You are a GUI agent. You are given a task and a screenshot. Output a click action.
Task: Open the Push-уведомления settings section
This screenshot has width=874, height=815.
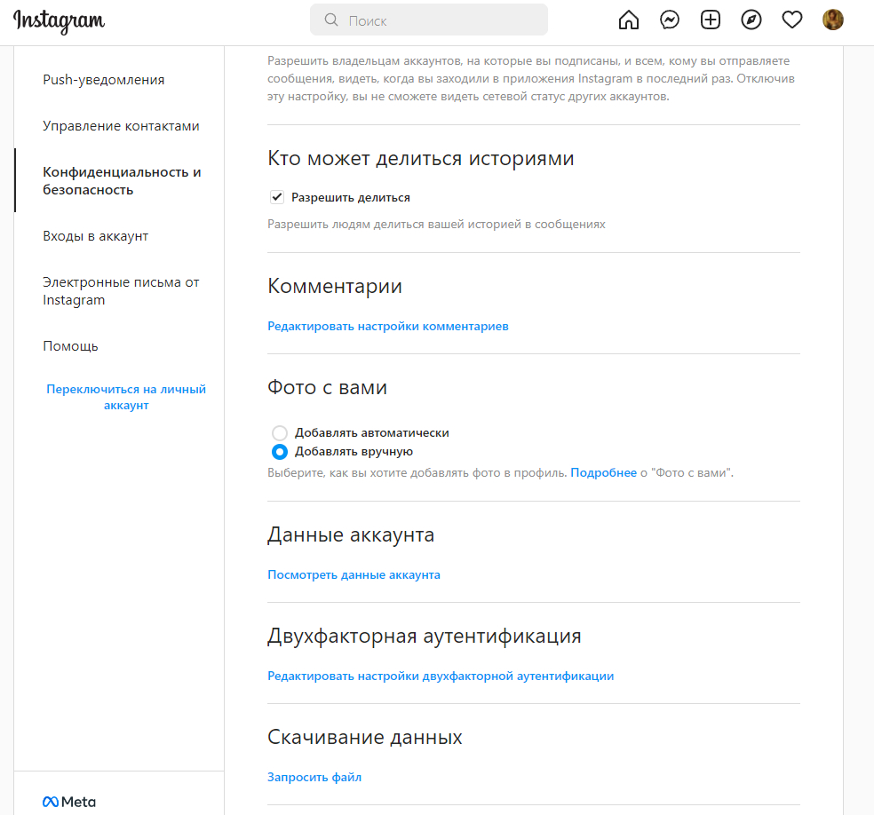click(x=104, y=79)
